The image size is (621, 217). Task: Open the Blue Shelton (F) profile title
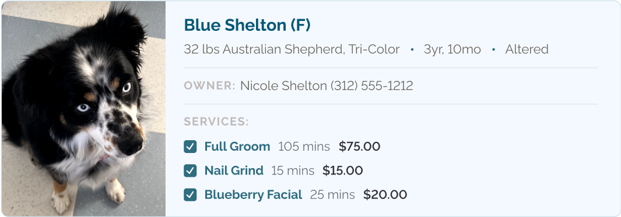(247, 25)
